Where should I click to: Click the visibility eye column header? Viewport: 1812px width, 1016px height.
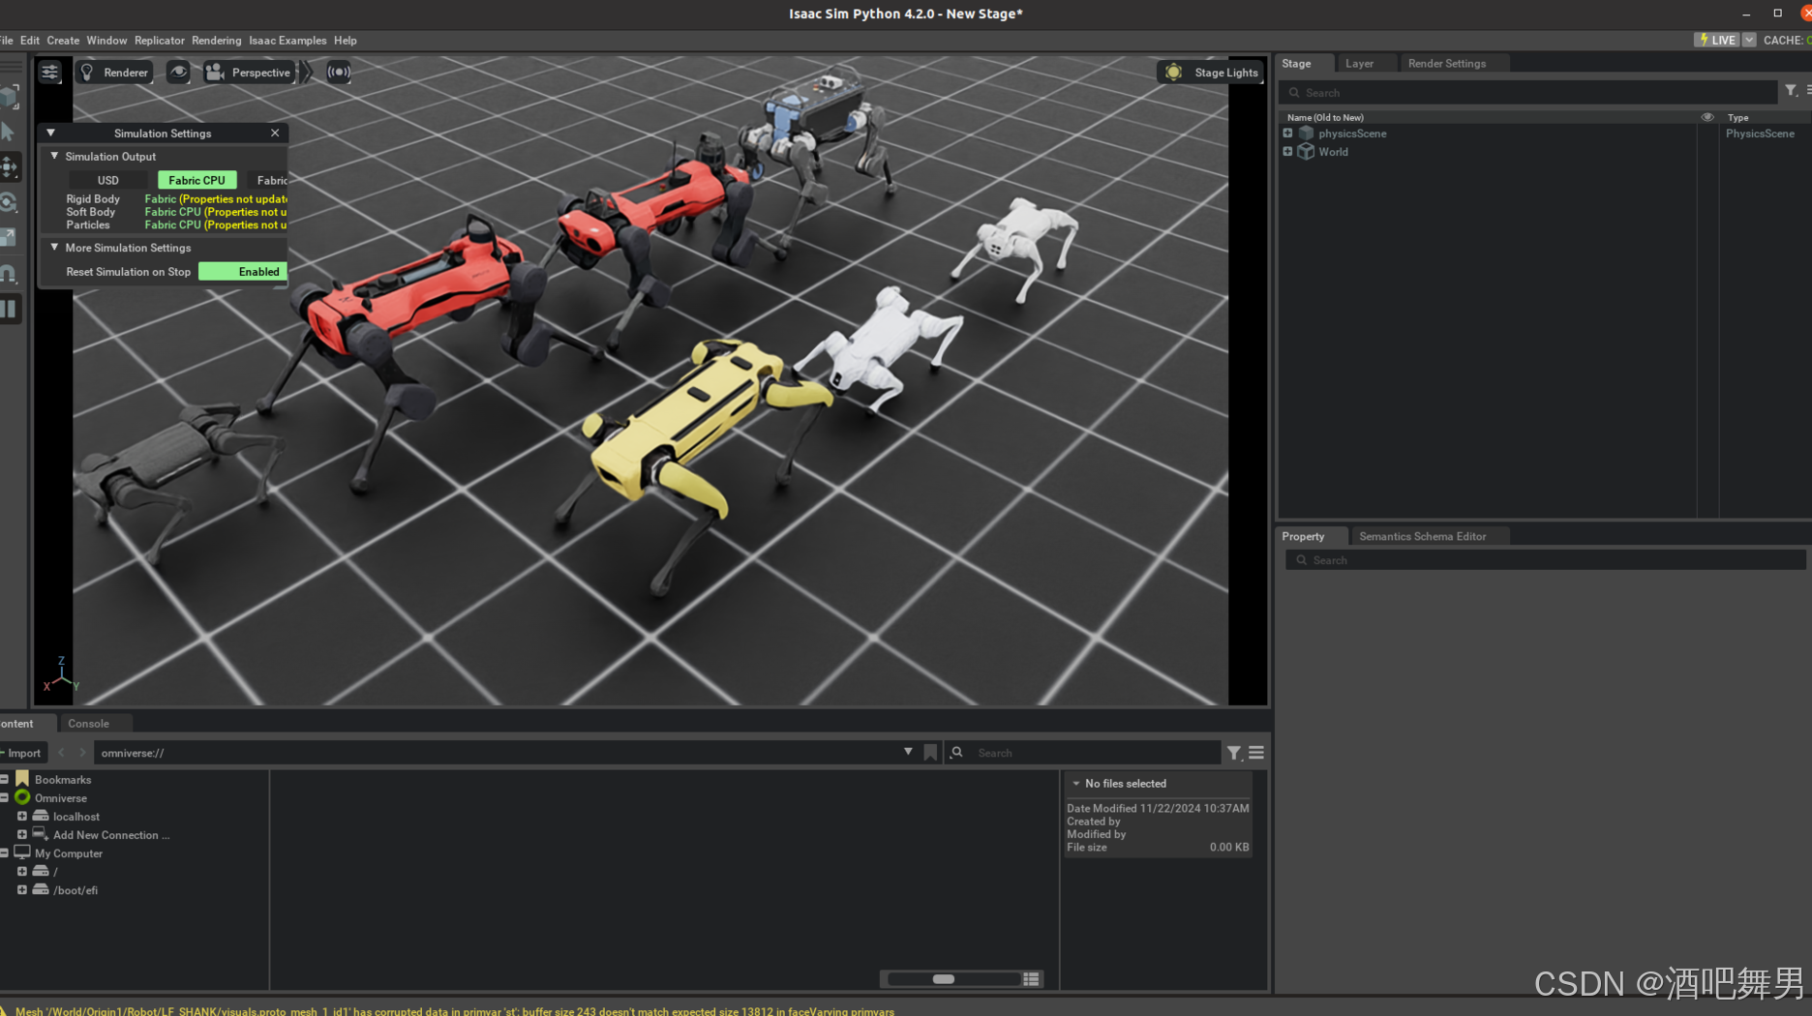1707,118
